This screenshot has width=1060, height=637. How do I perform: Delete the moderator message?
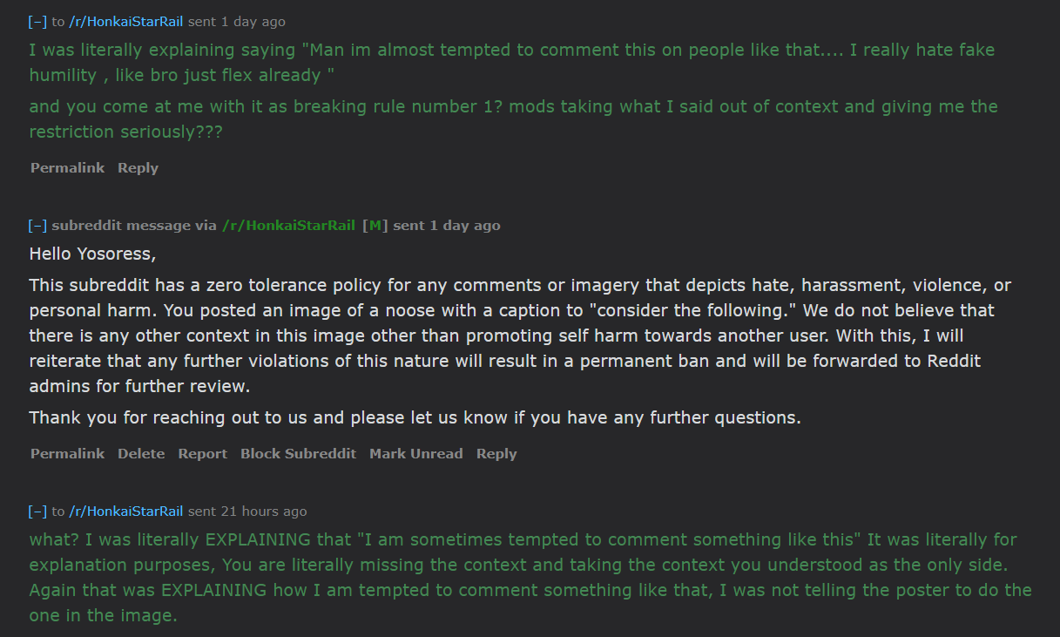(141, 453)
